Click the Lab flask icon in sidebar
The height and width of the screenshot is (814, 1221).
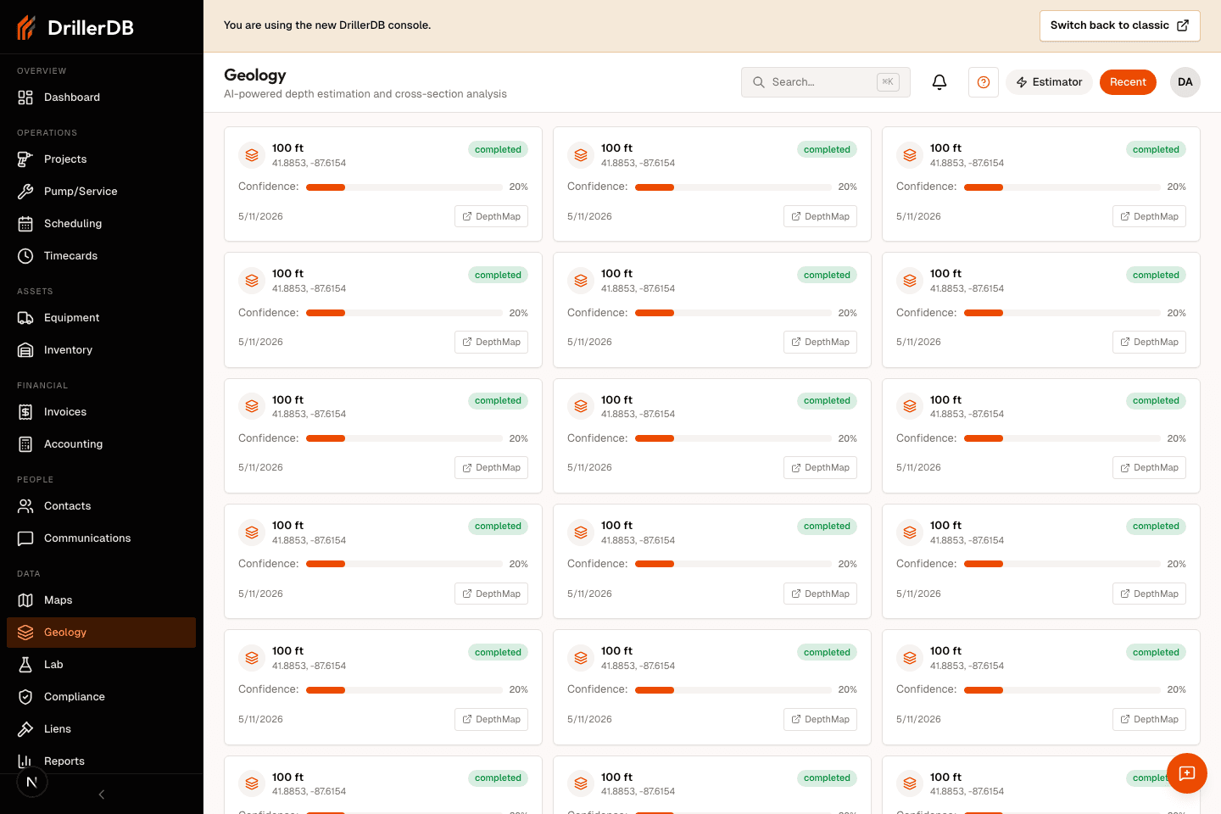(25, 665)
